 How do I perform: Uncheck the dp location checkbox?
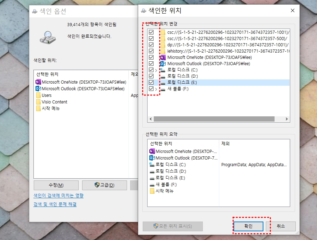tap(152, 45)
